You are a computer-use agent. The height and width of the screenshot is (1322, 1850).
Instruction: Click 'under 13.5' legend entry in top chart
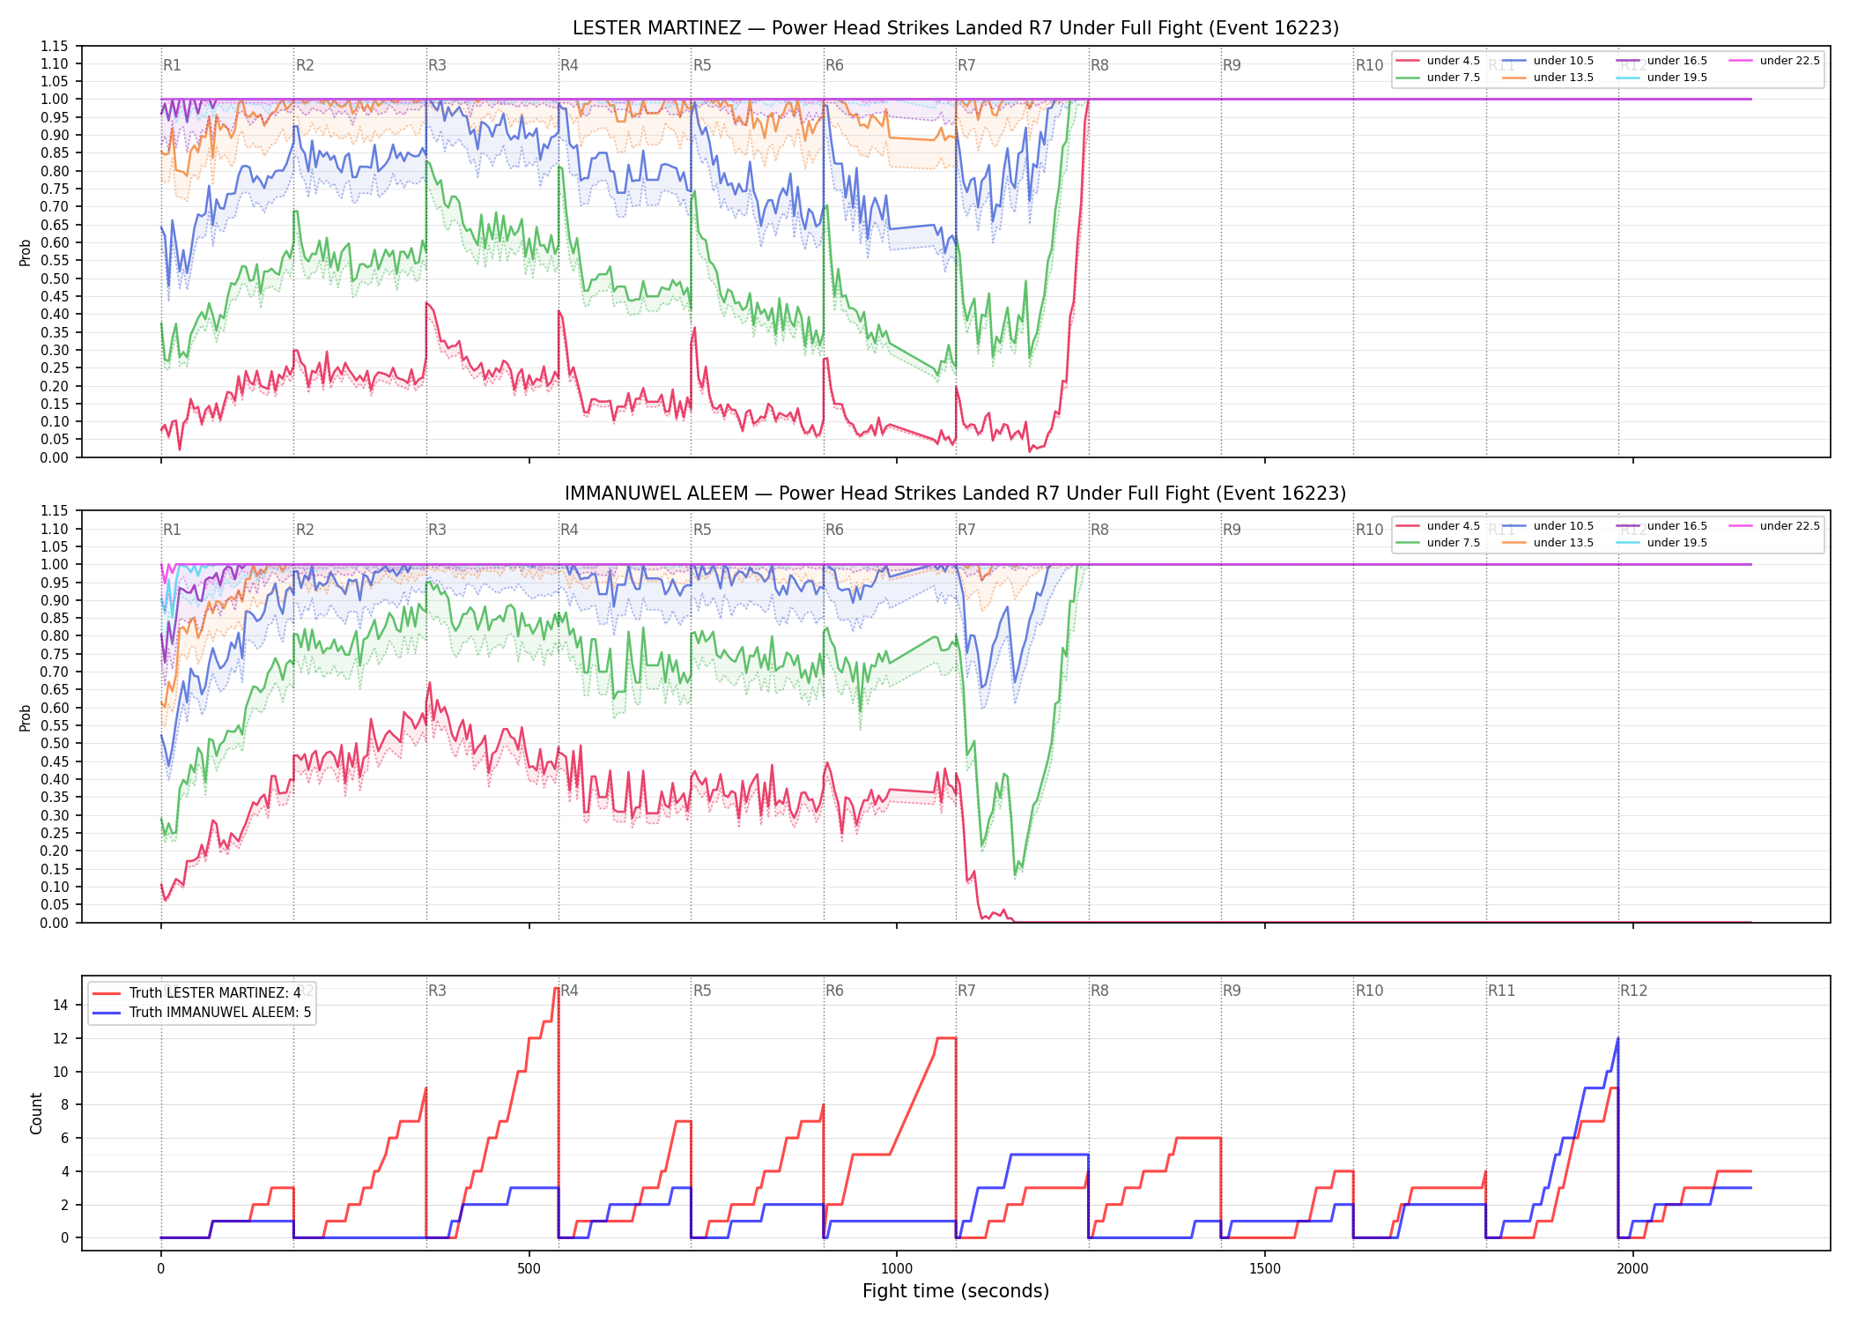[1548, 78]
